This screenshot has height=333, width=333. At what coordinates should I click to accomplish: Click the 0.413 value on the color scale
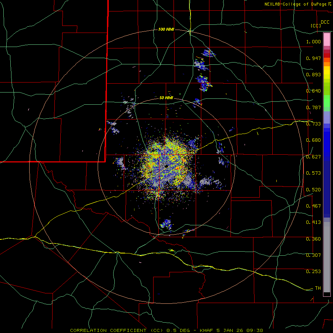click(x=313, y=222)
